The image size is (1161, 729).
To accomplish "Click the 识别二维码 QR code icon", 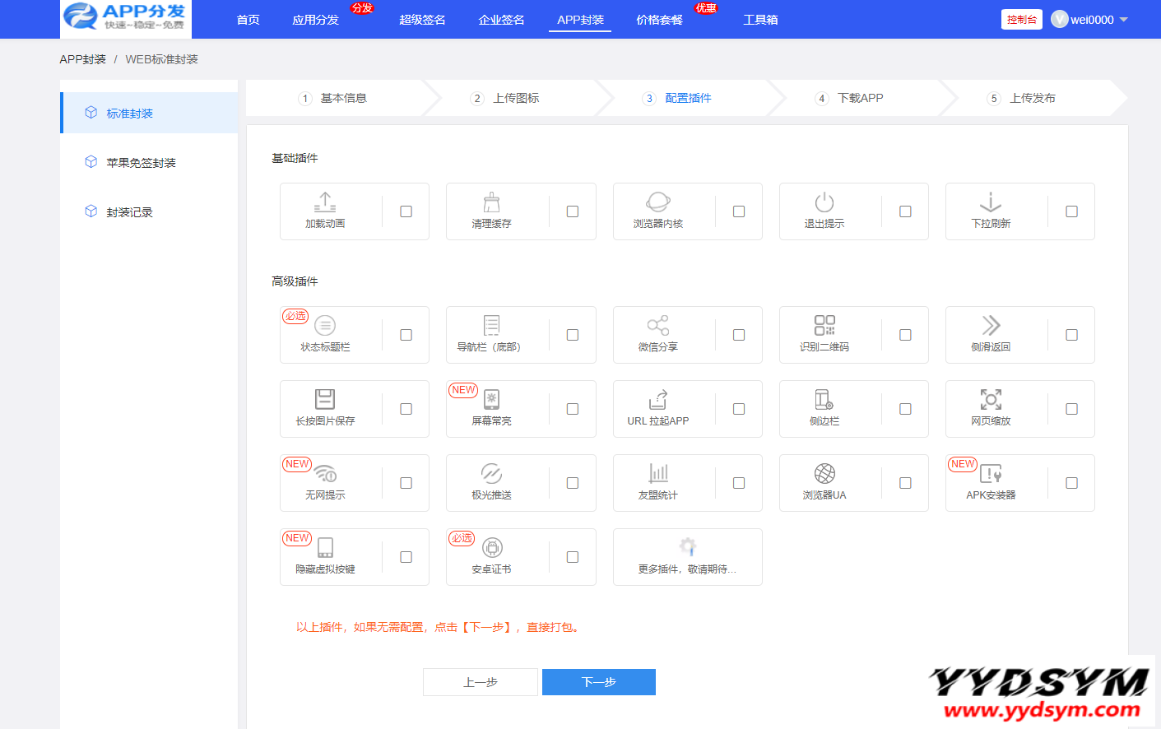I will [x=824, y=325].
